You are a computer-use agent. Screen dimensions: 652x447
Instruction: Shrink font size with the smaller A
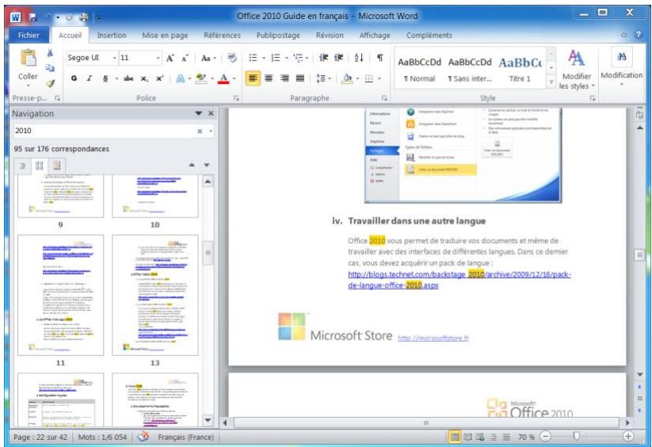tap(185, 59)
